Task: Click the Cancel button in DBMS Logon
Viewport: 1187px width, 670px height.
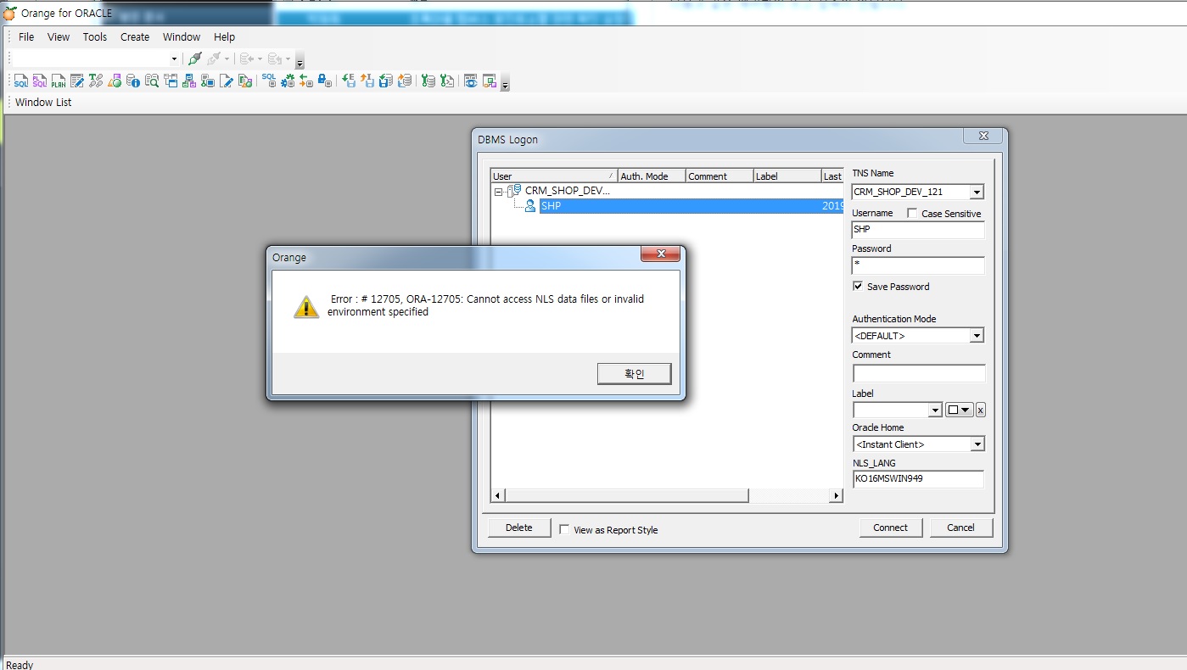Action: 960,528
